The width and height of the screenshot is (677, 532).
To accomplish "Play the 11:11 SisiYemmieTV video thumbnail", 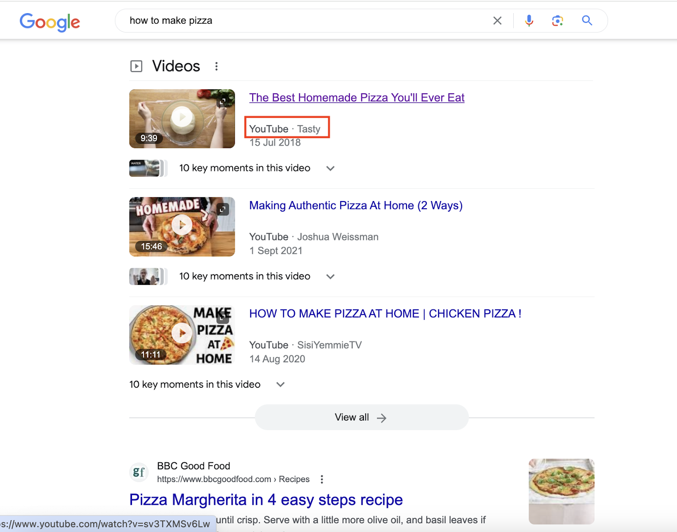I will (182, 335).
